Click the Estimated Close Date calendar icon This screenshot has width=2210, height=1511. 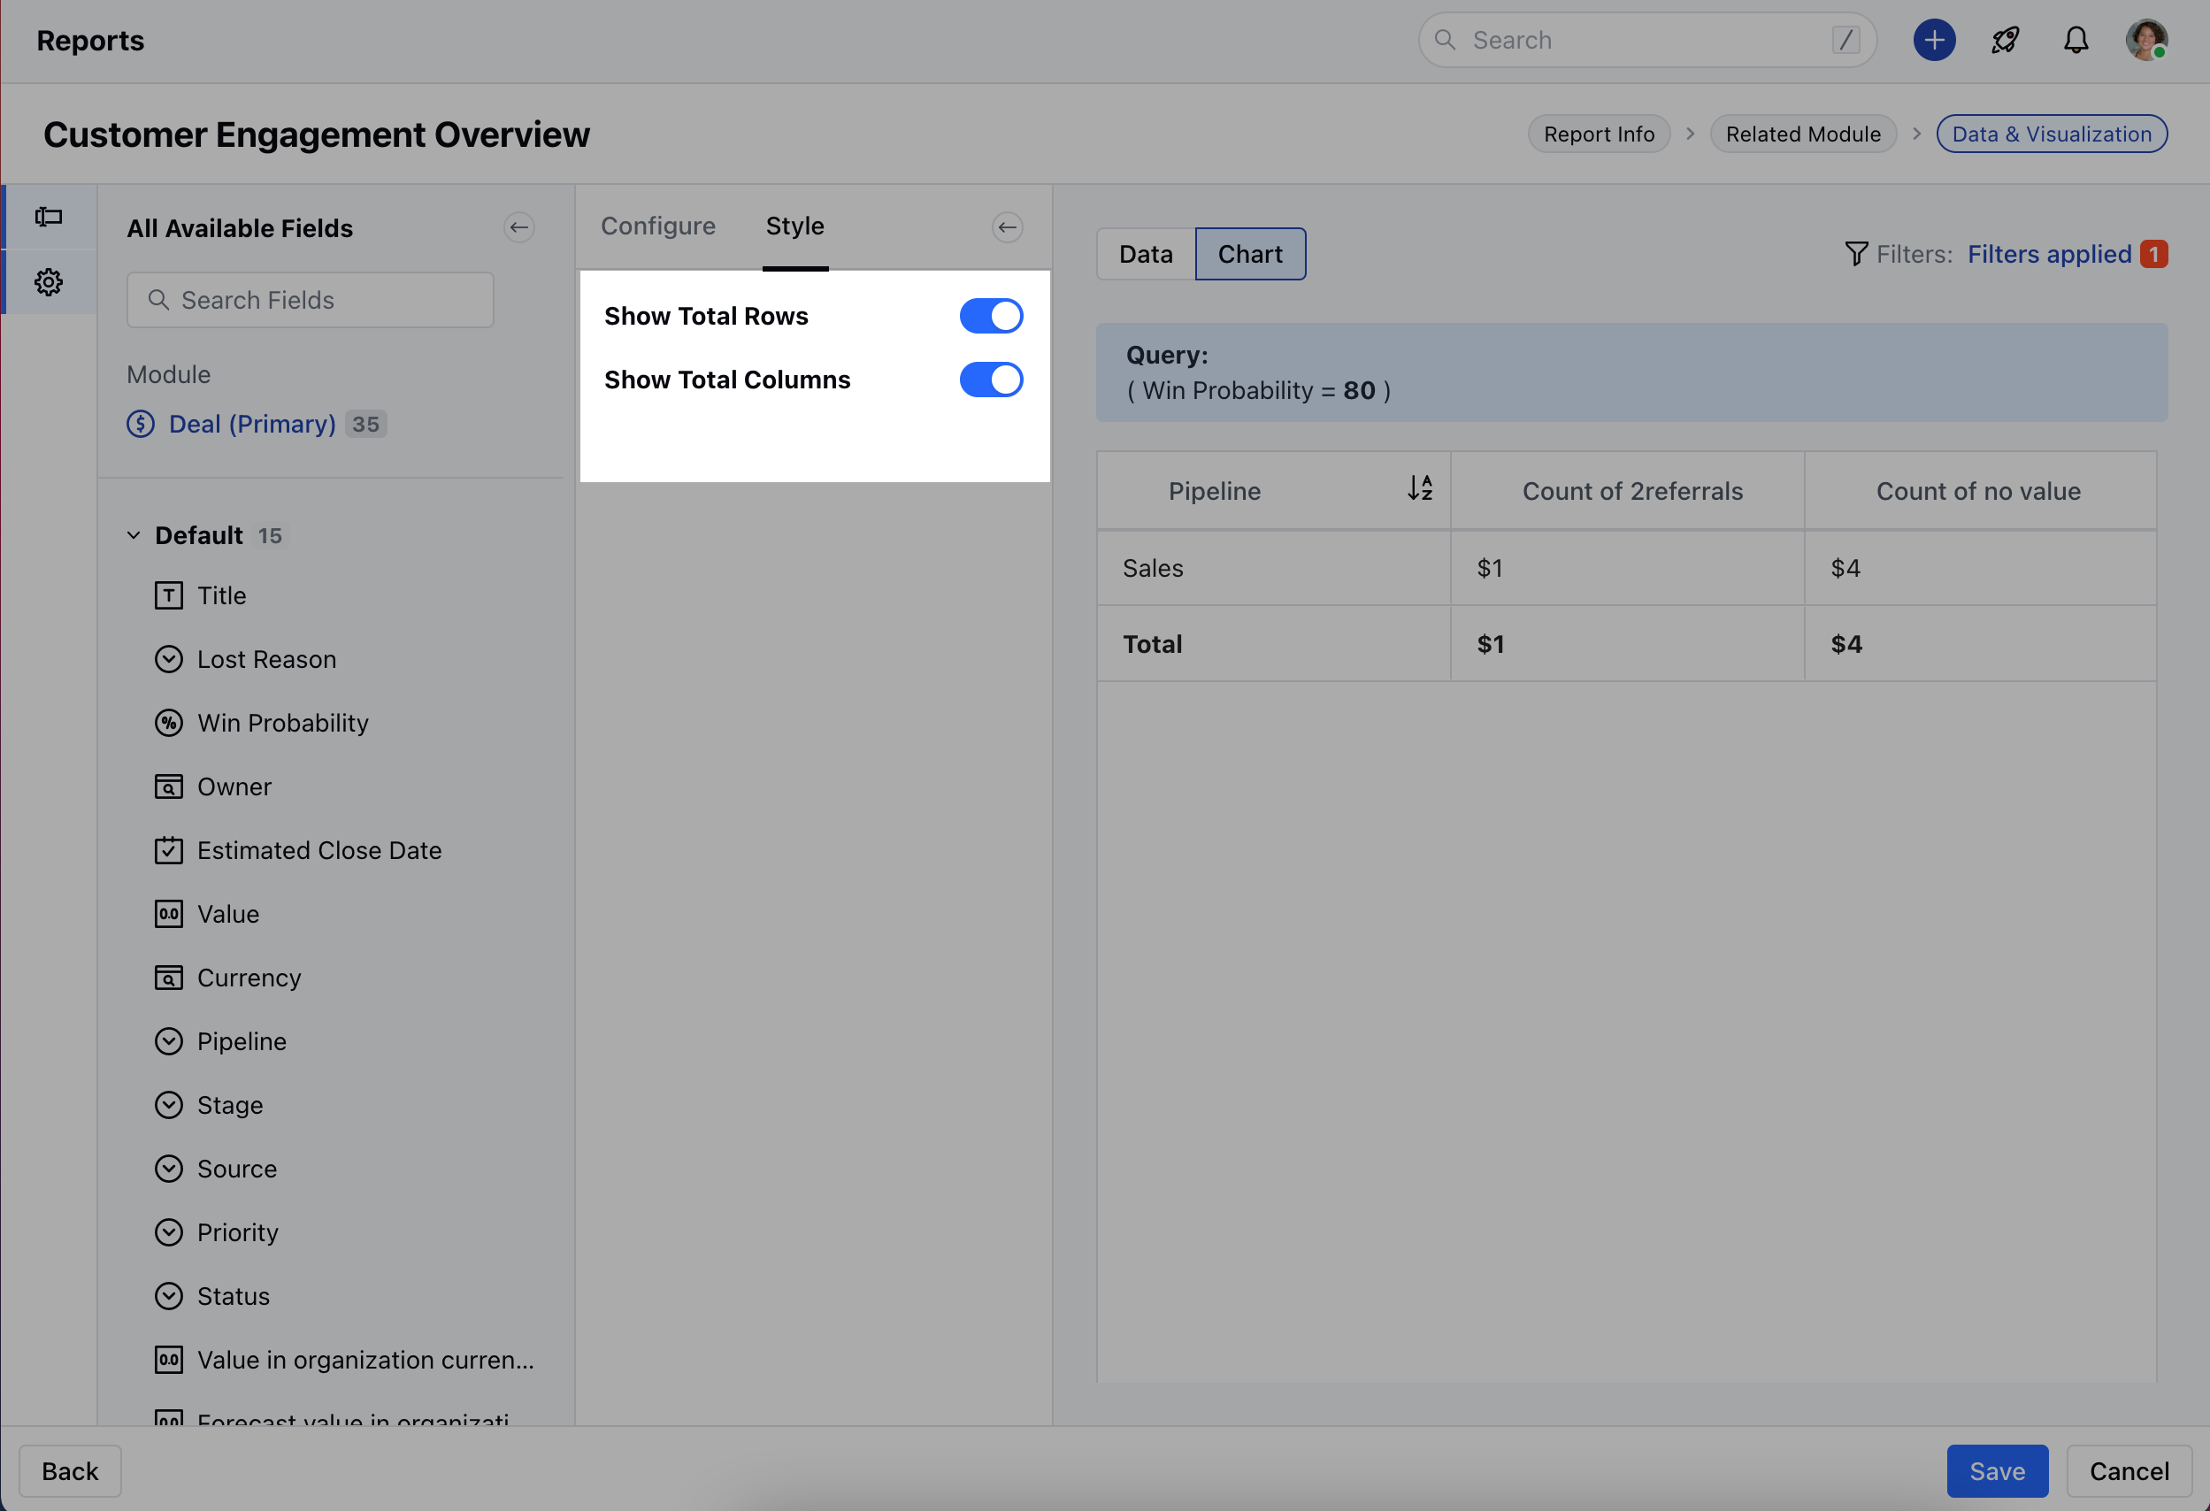168,850
